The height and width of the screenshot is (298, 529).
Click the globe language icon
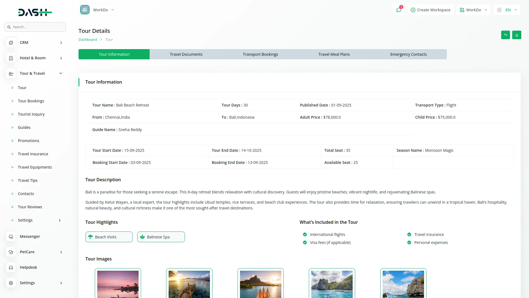pos(499,10)
